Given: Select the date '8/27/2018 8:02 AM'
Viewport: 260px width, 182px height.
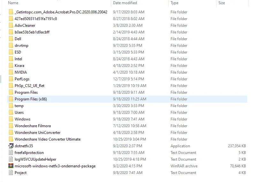Looking at the screenshot, I should [x=129, y=19].
